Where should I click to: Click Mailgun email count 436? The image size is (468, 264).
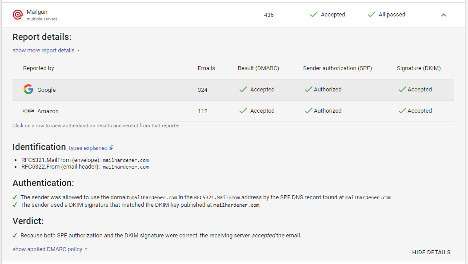[268, 15]
